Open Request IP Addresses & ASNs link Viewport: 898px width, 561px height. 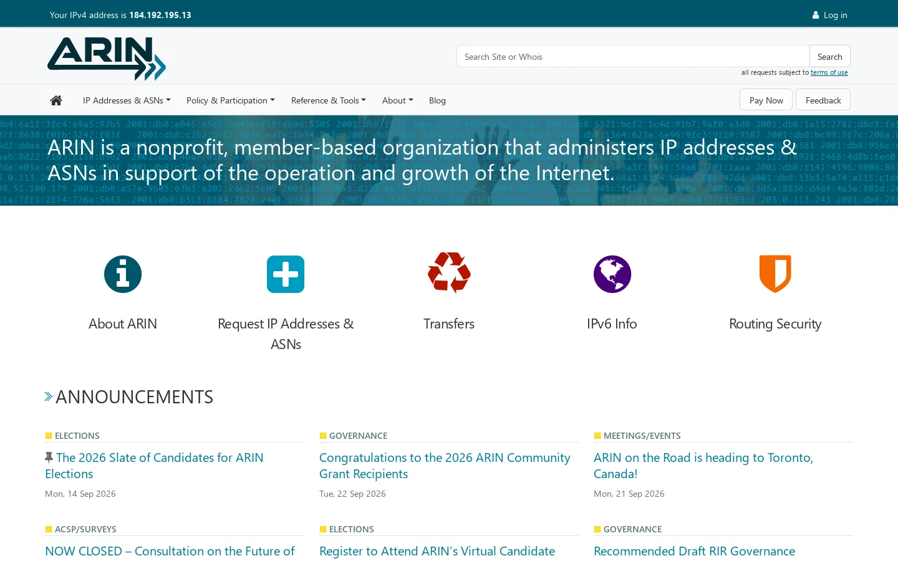tap(286, 334)
